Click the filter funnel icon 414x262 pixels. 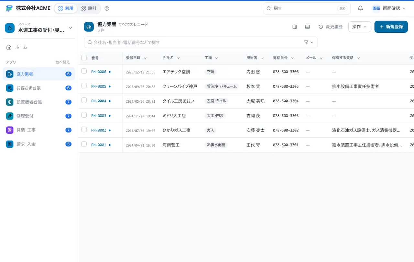(306, 42)
